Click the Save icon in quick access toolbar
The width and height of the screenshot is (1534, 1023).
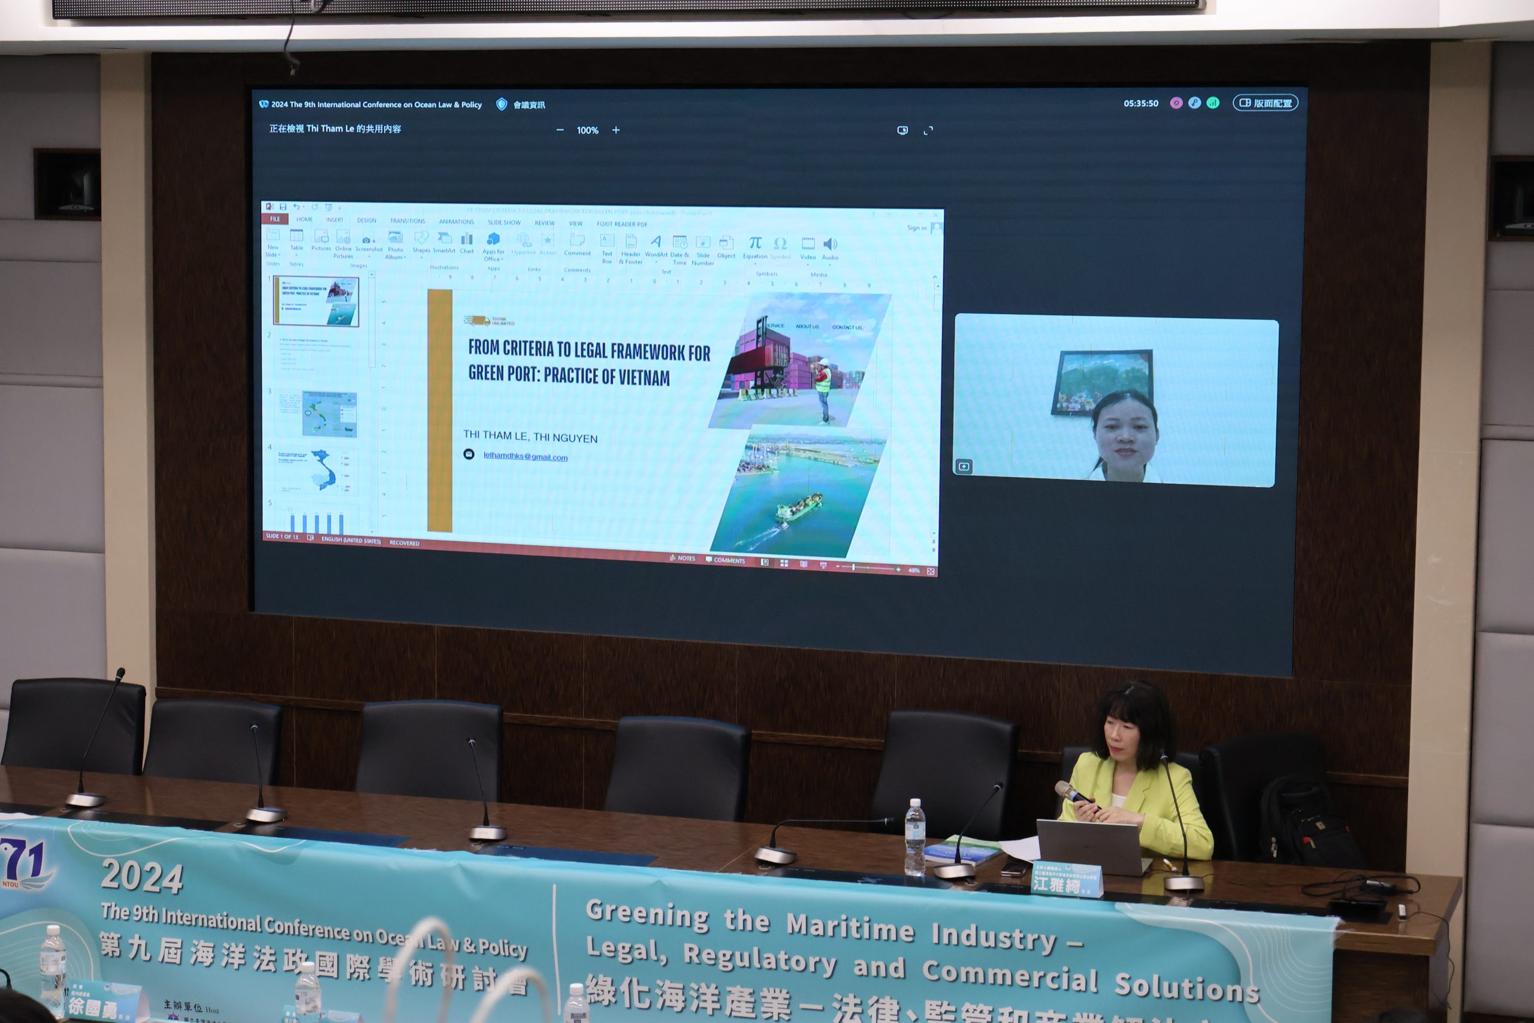[x=283, y=207]
